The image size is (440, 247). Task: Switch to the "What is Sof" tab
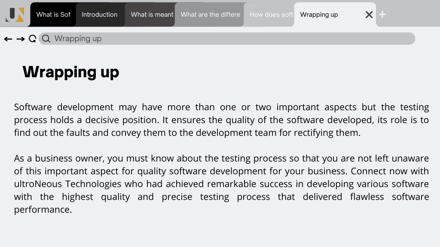tap(53, 15)
